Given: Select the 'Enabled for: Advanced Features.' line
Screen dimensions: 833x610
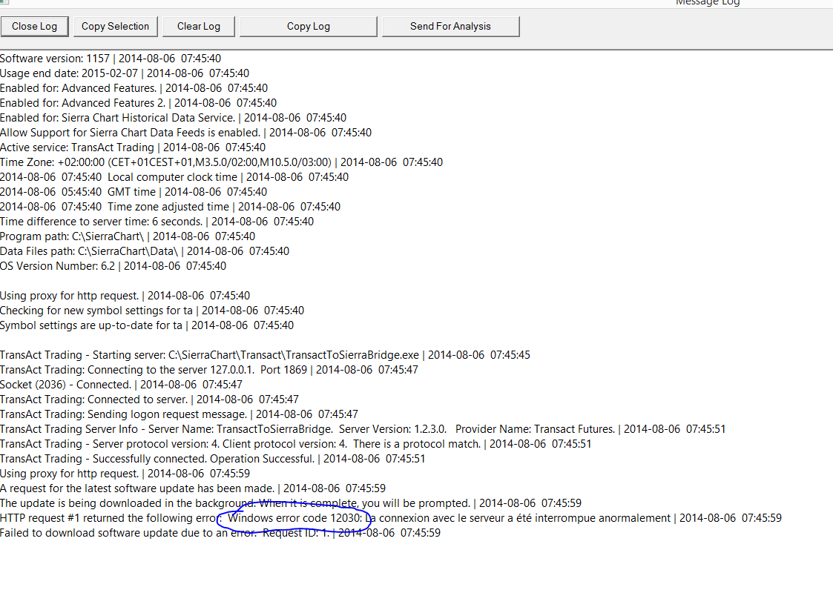Looking at the screenshot, I should tap(134, 88).
